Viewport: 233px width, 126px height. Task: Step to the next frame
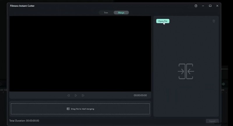83,96
